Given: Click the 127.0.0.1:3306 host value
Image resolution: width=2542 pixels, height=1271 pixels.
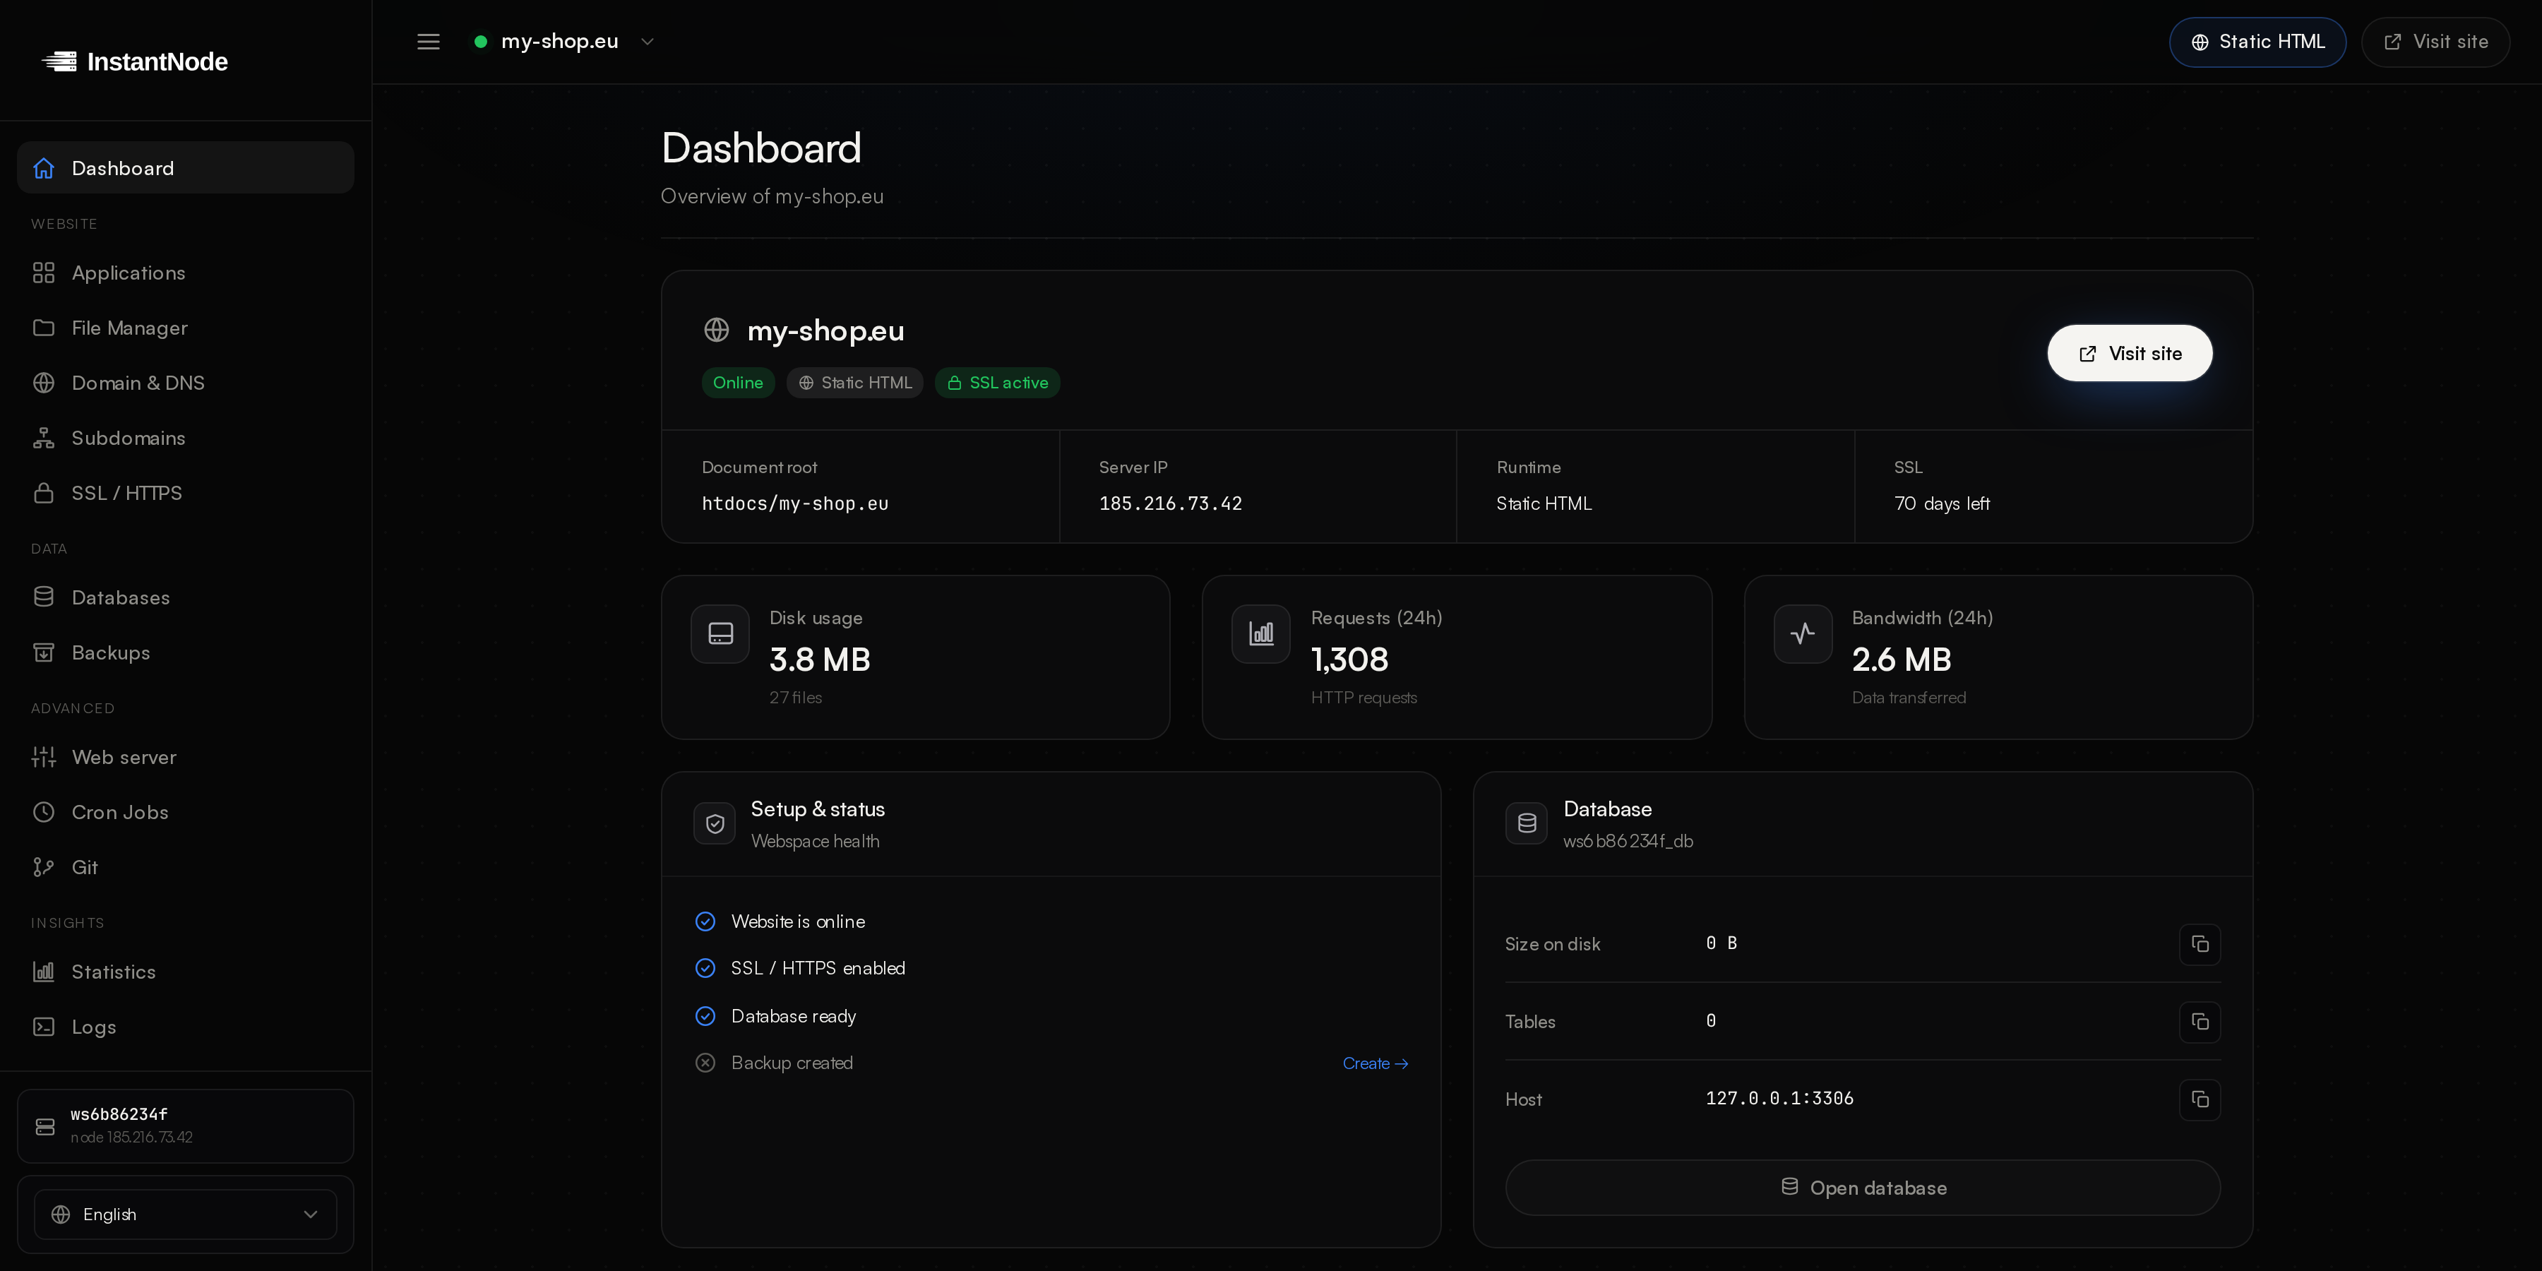Looking at the screenshot, I should [x=1779, y=1098].
